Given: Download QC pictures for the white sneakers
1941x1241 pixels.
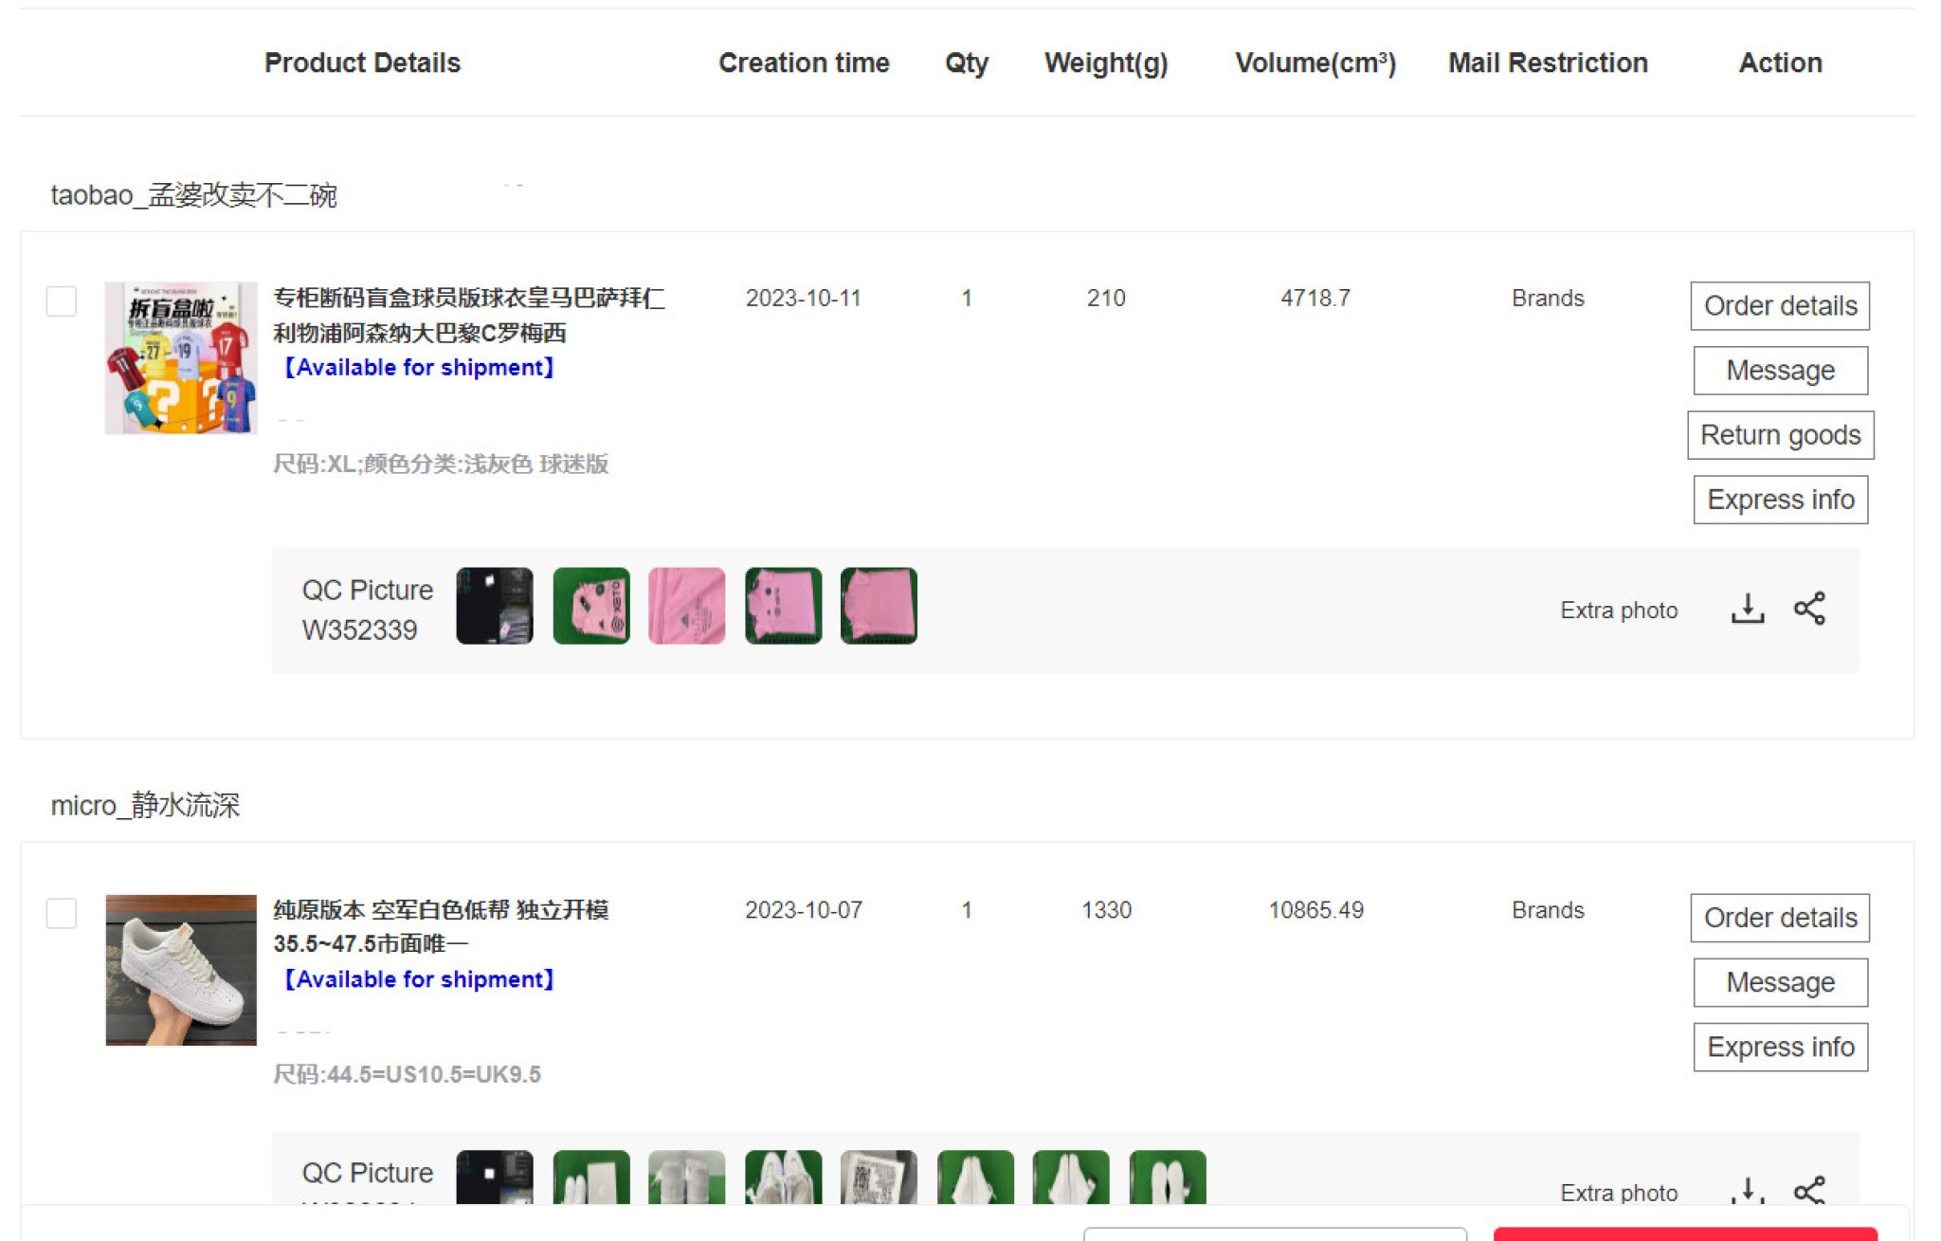Looking at the screenshot, I should (x=1747, y=1190).
